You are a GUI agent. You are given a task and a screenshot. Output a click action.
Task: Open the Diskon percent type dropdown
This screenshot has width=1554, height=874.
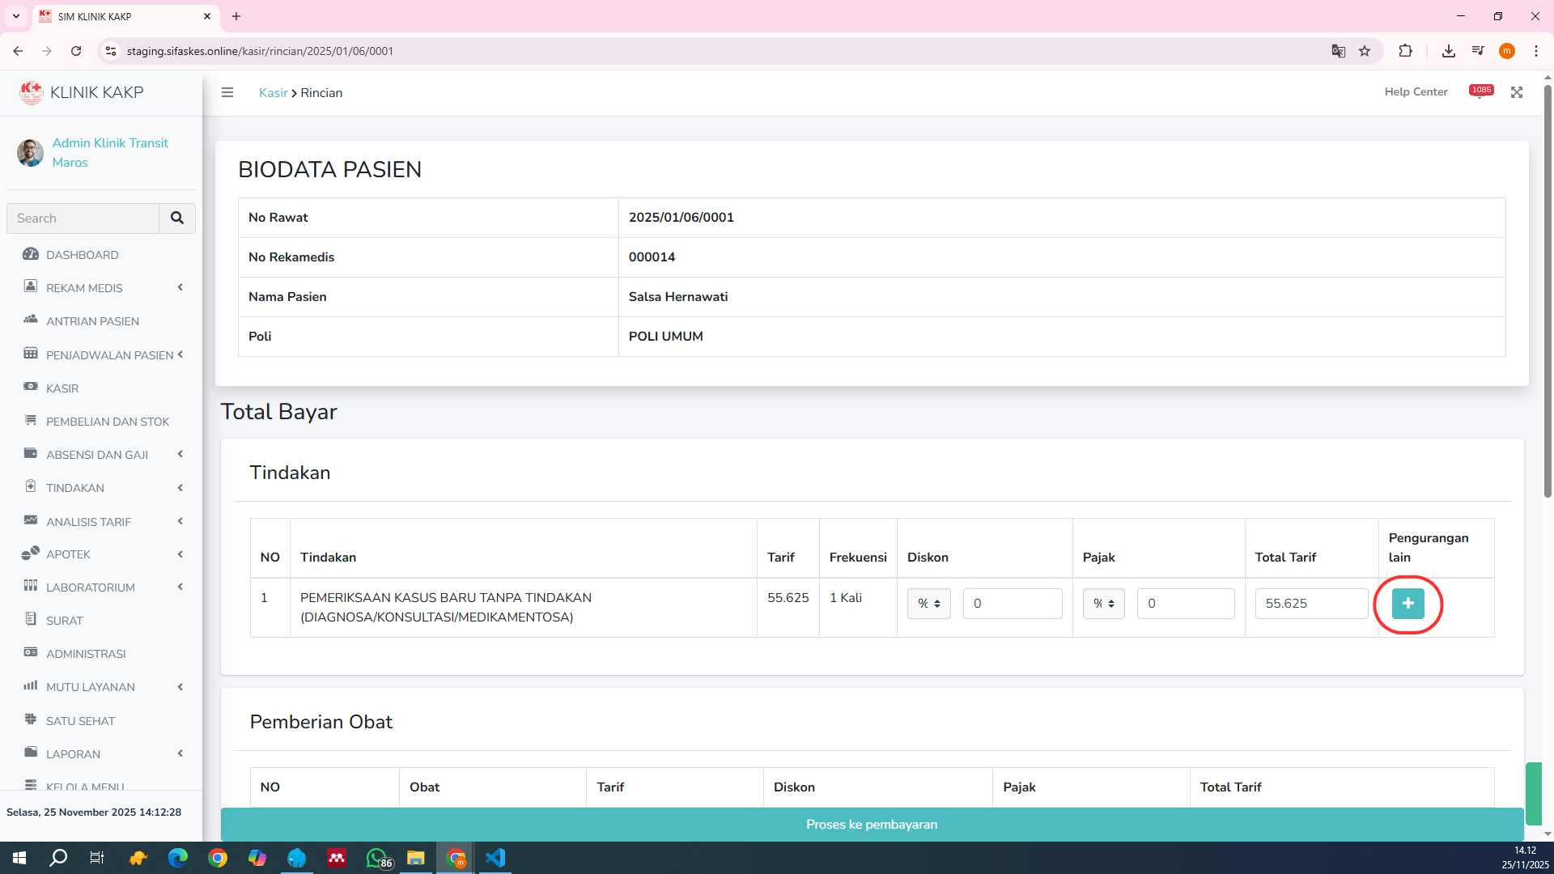(928, 604)
